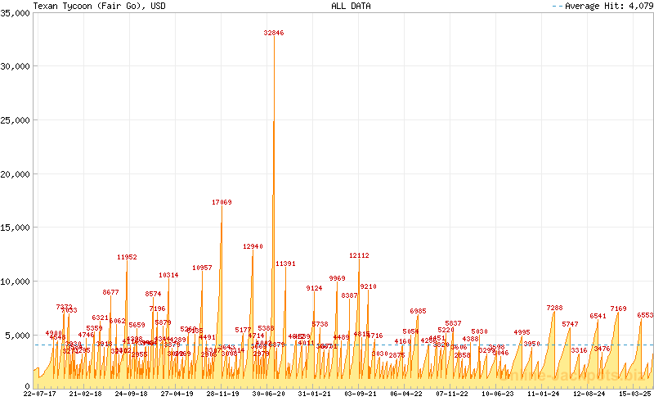Viewport: 654px width, 401px height.
Task: Click the 12940 data point label
Action: pyautogui.click(x=253, y=246)
